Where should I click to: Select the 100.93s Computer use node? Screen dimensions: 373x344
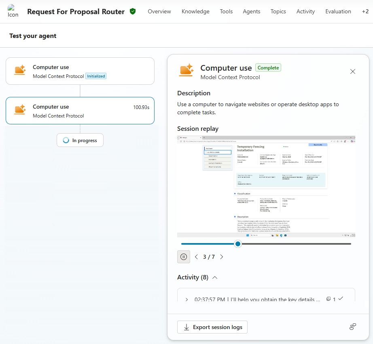(x=80, y=111)
